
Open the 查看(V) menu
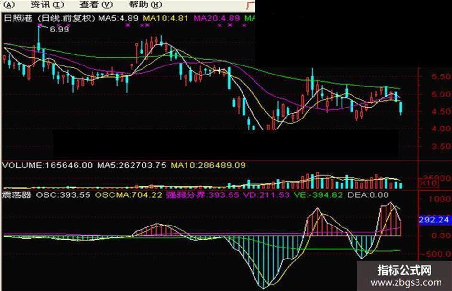point(97,5)
